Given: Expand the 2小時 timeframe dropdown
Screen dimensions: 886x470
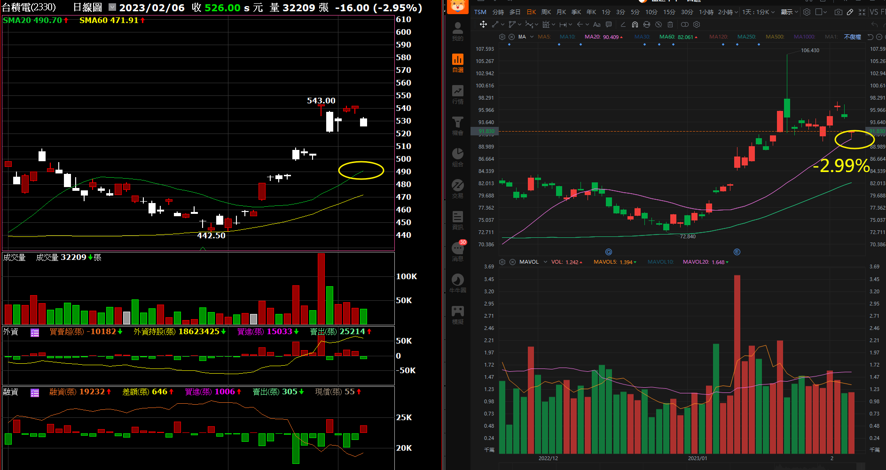Looking at the screenshot, I should click(x=736, y=12).
